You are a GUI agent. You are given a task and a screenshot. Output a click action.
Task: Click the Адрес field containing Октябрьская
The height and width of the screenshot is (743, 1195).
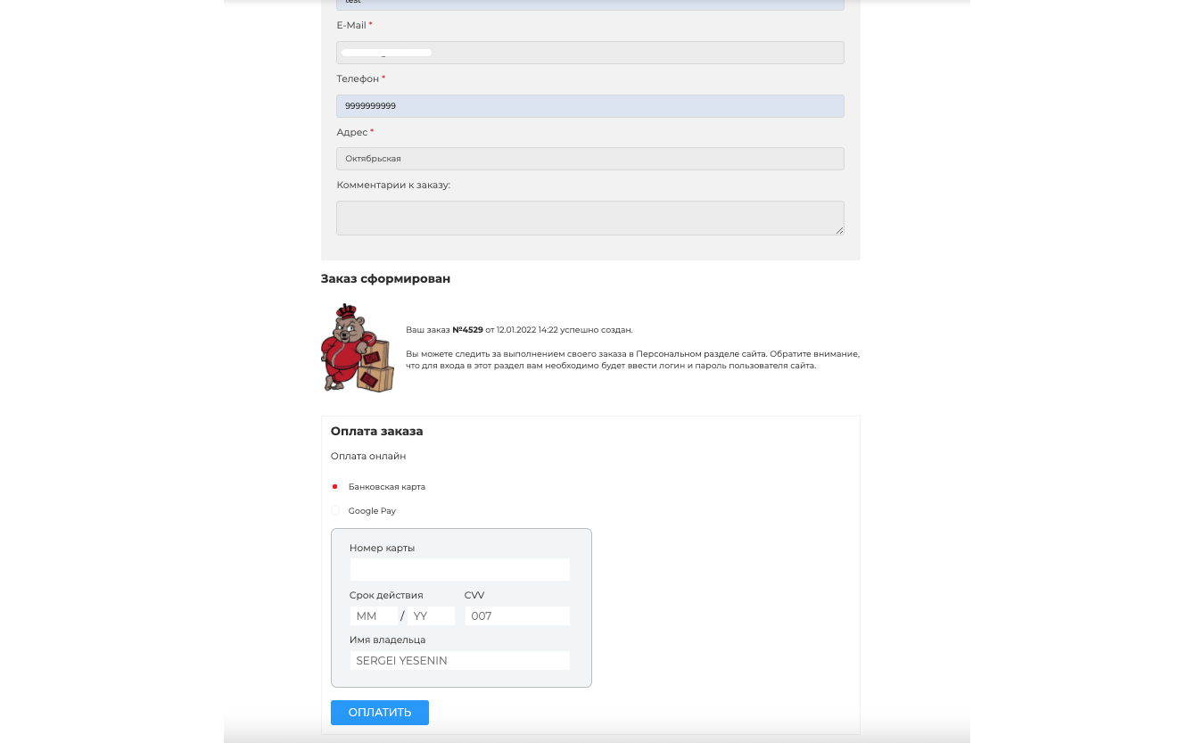click(x=589, y=159)
